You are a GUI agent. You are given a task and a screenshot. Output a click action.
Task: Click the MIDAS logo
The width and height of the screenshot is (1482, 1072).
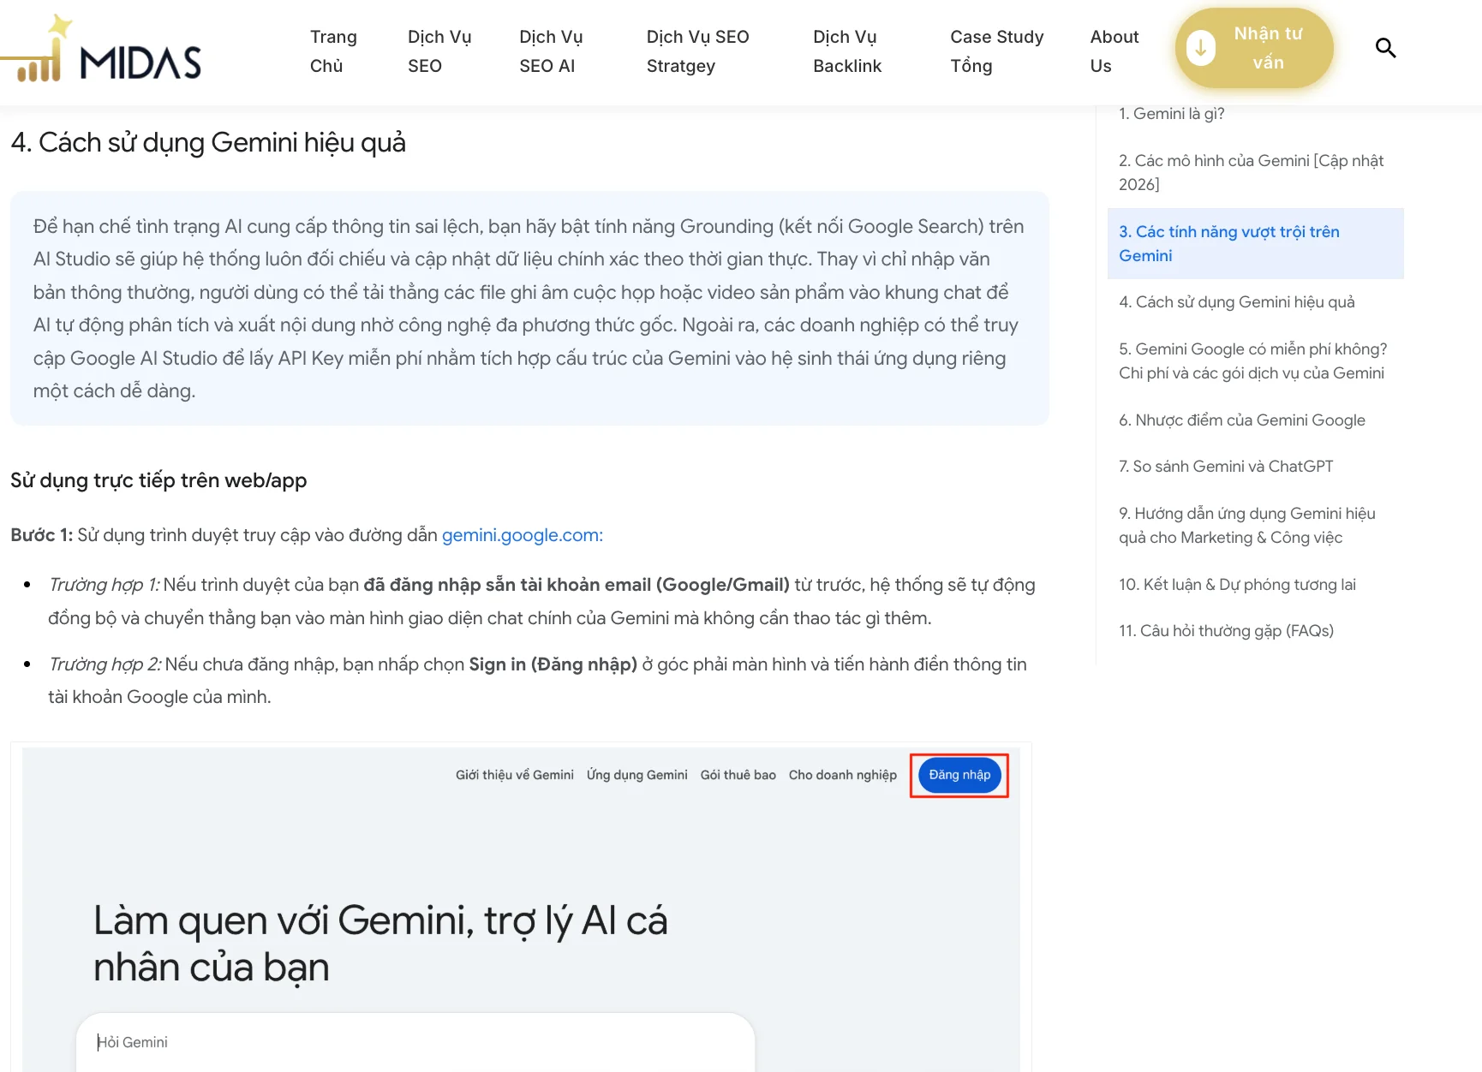pyautogui.click(x=101, y=49)
